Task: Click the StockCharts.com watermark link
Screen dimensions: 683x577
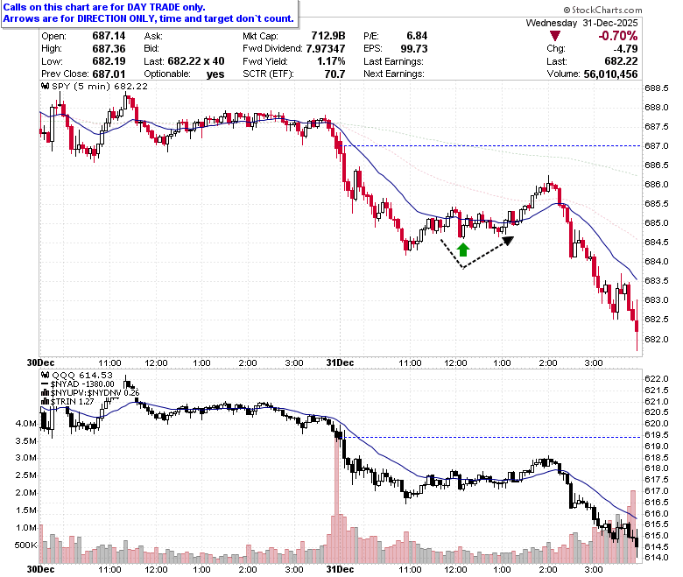Action: [x=602, y=10]
